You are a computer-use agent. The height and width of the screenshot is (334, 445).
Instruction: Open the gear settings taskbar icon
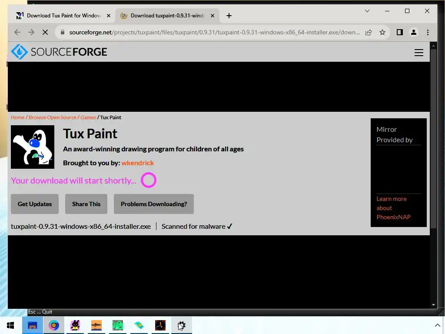pos(181,325)
